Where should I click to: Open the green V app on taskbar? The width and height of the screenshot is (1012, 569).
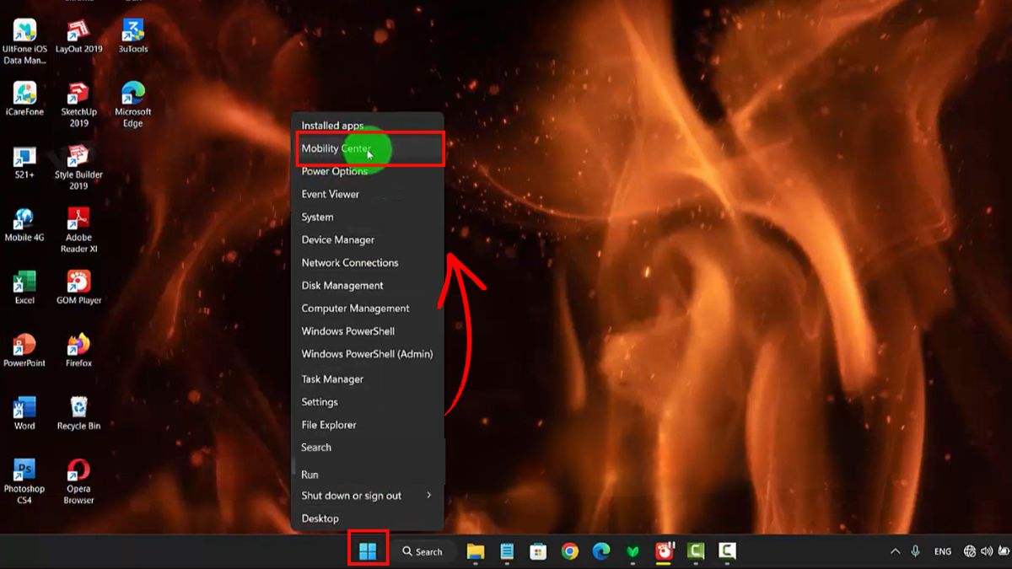click(x=632, y=551)
